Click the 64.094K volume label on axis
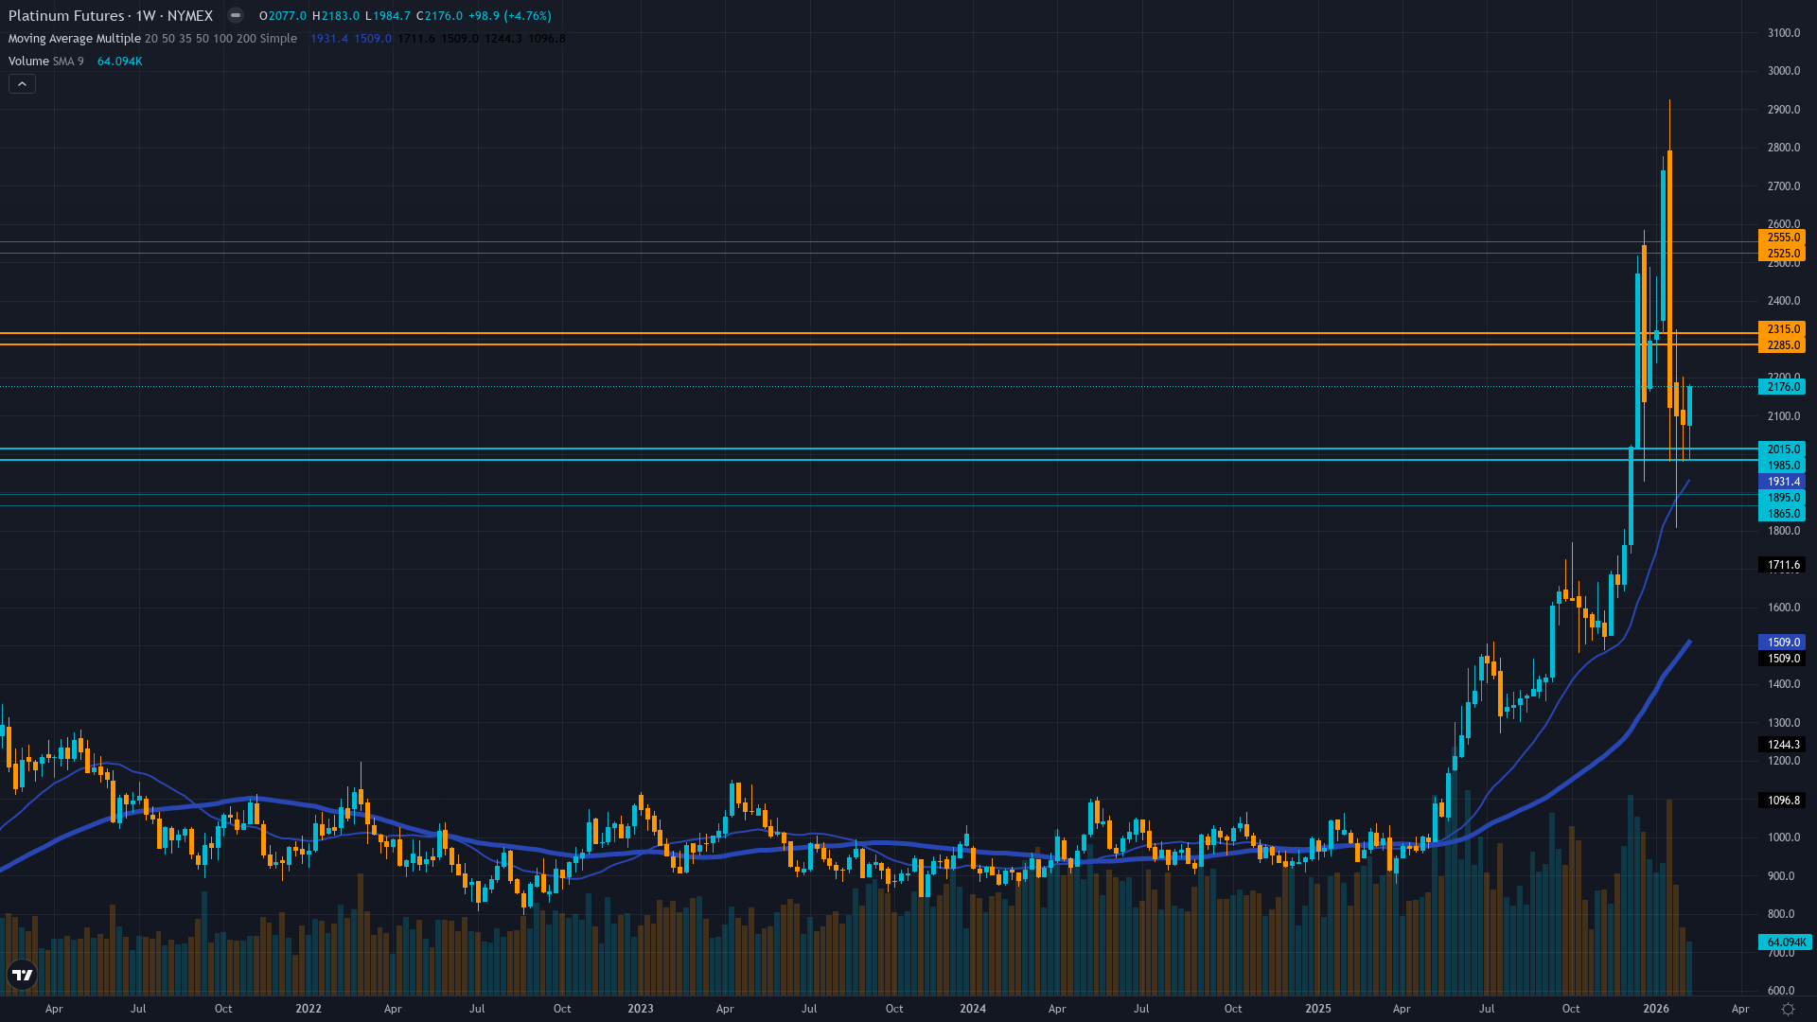This screenshot has width=1817, height=1022. point(1785,943)
